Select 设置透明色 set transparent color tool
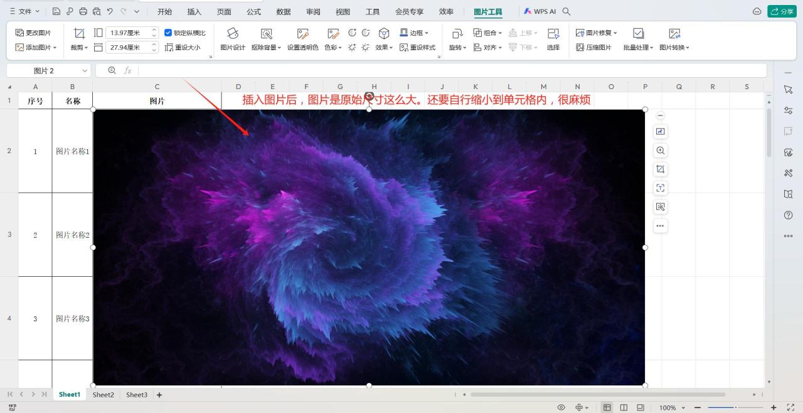This screenshot has width=803, height=413. [x=302, y=40]
